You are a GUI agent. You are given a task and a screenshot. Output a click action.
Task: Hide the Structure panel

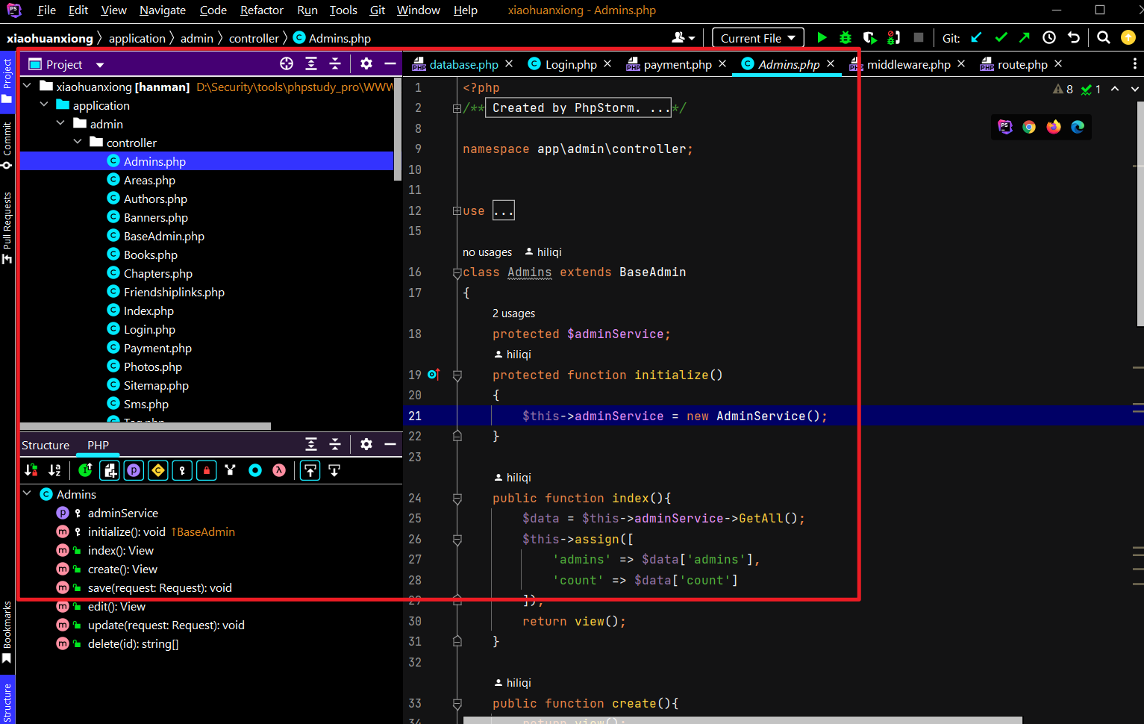390,445
